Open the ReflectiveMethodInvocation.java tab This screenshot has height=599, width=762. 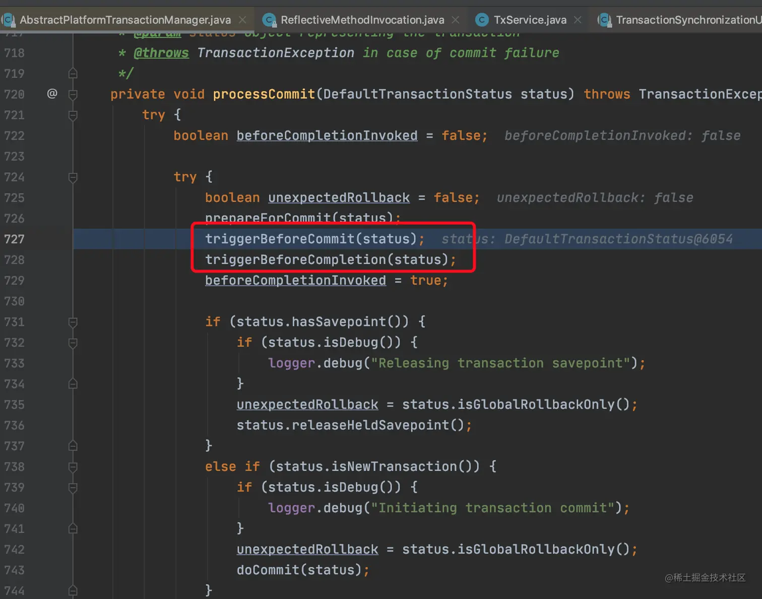tap(362, 20)
